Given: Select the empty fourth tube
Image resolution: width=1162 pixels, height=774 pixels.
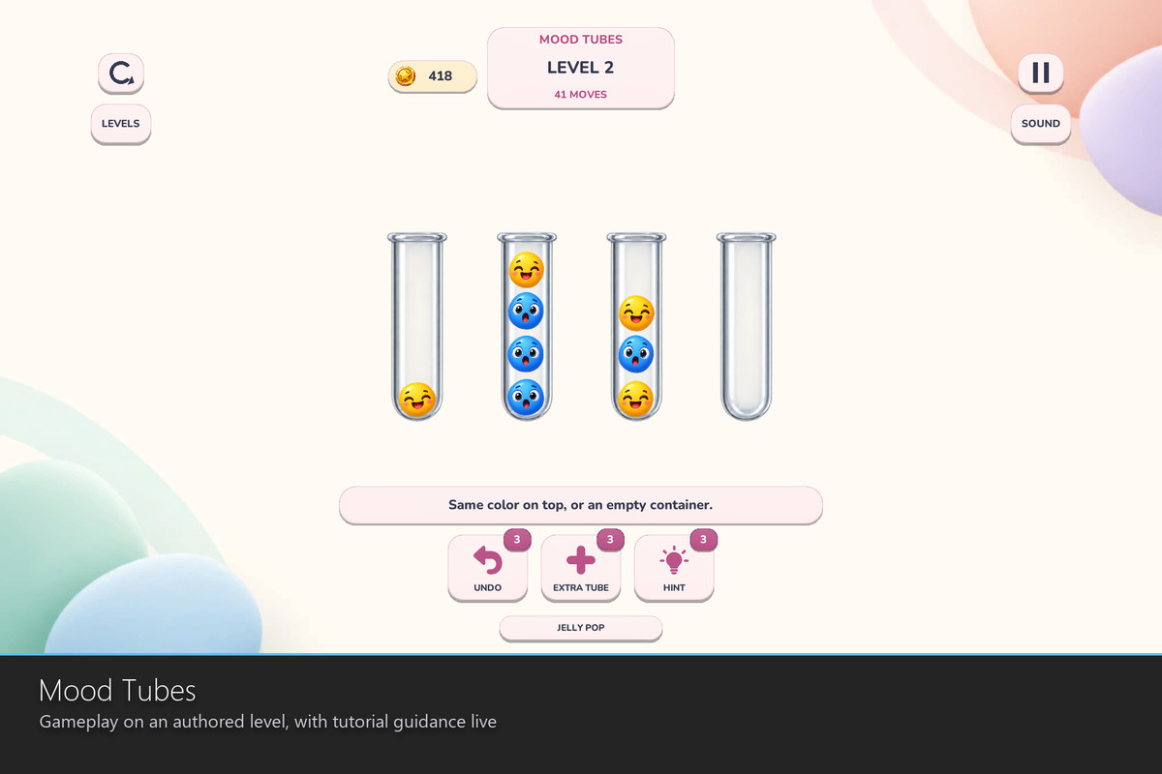Looking at the screenshot, I should (747, 326).
